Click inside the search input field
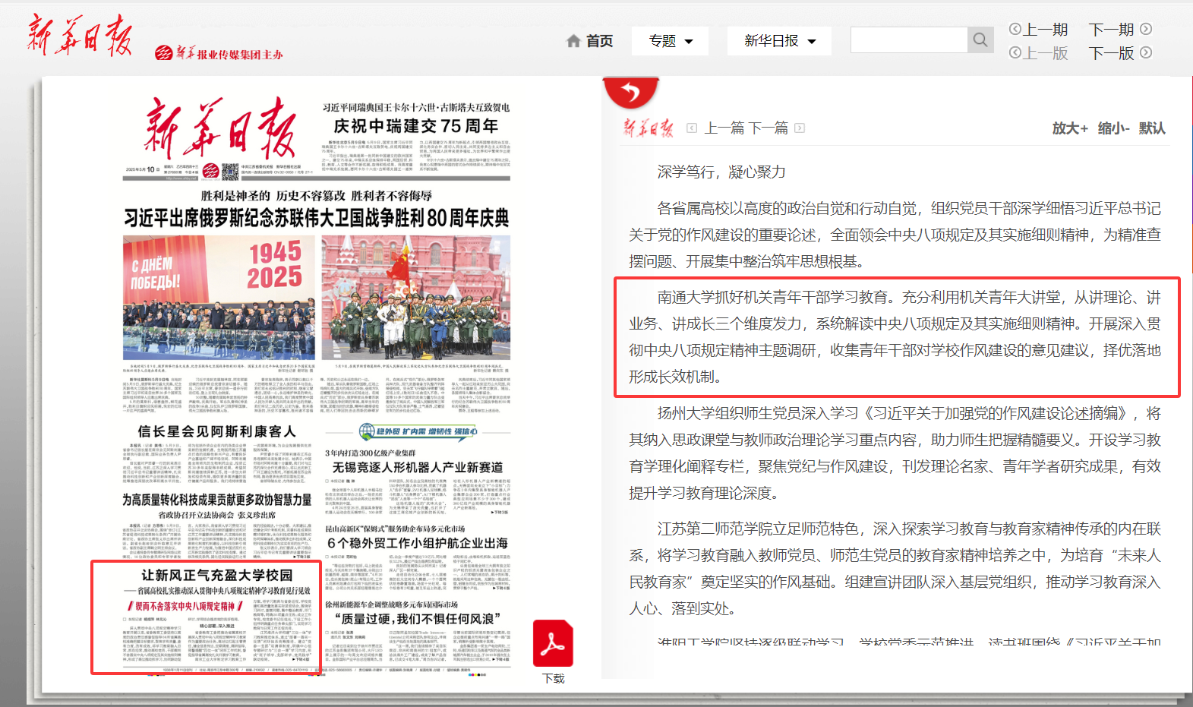Image resolution: width=1193 pixels, height=707 pixels. [909, 40]
